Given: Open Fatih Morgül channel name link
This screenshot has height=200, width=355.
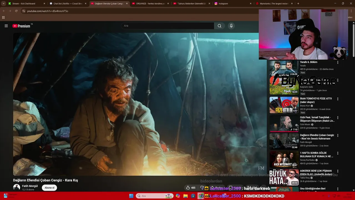Looking at the screenshot, I should (x=30, y=186).
